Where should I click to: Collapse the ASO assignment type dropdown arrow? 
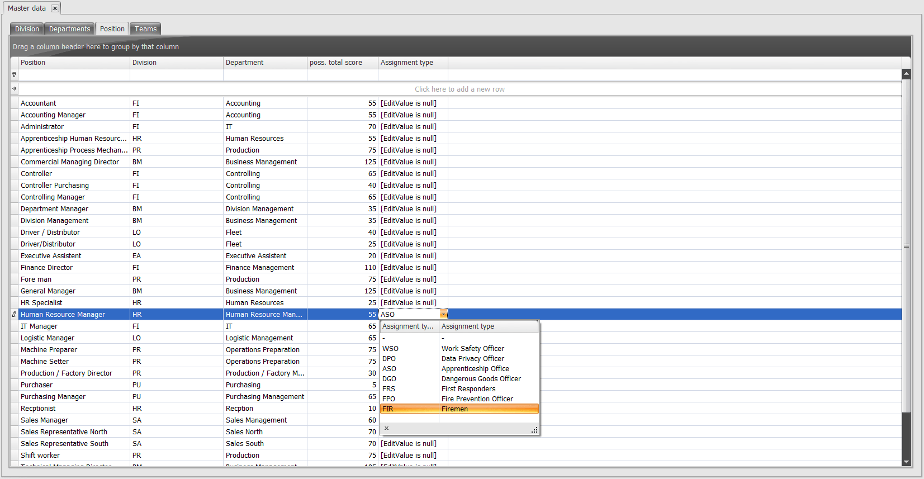pos(443,315)
